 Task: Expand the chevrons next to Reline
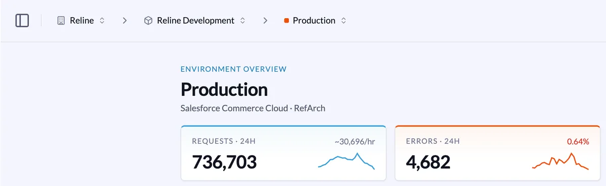[102, 21]
